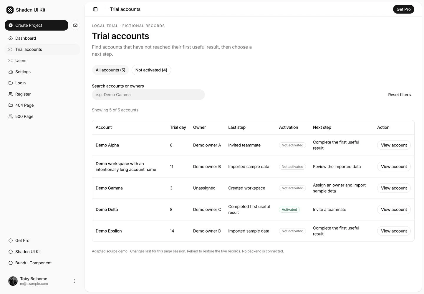This screenshot has height=294, width=424.
Task: Open the mail inbox icon button
Action: tap(75, 25)
